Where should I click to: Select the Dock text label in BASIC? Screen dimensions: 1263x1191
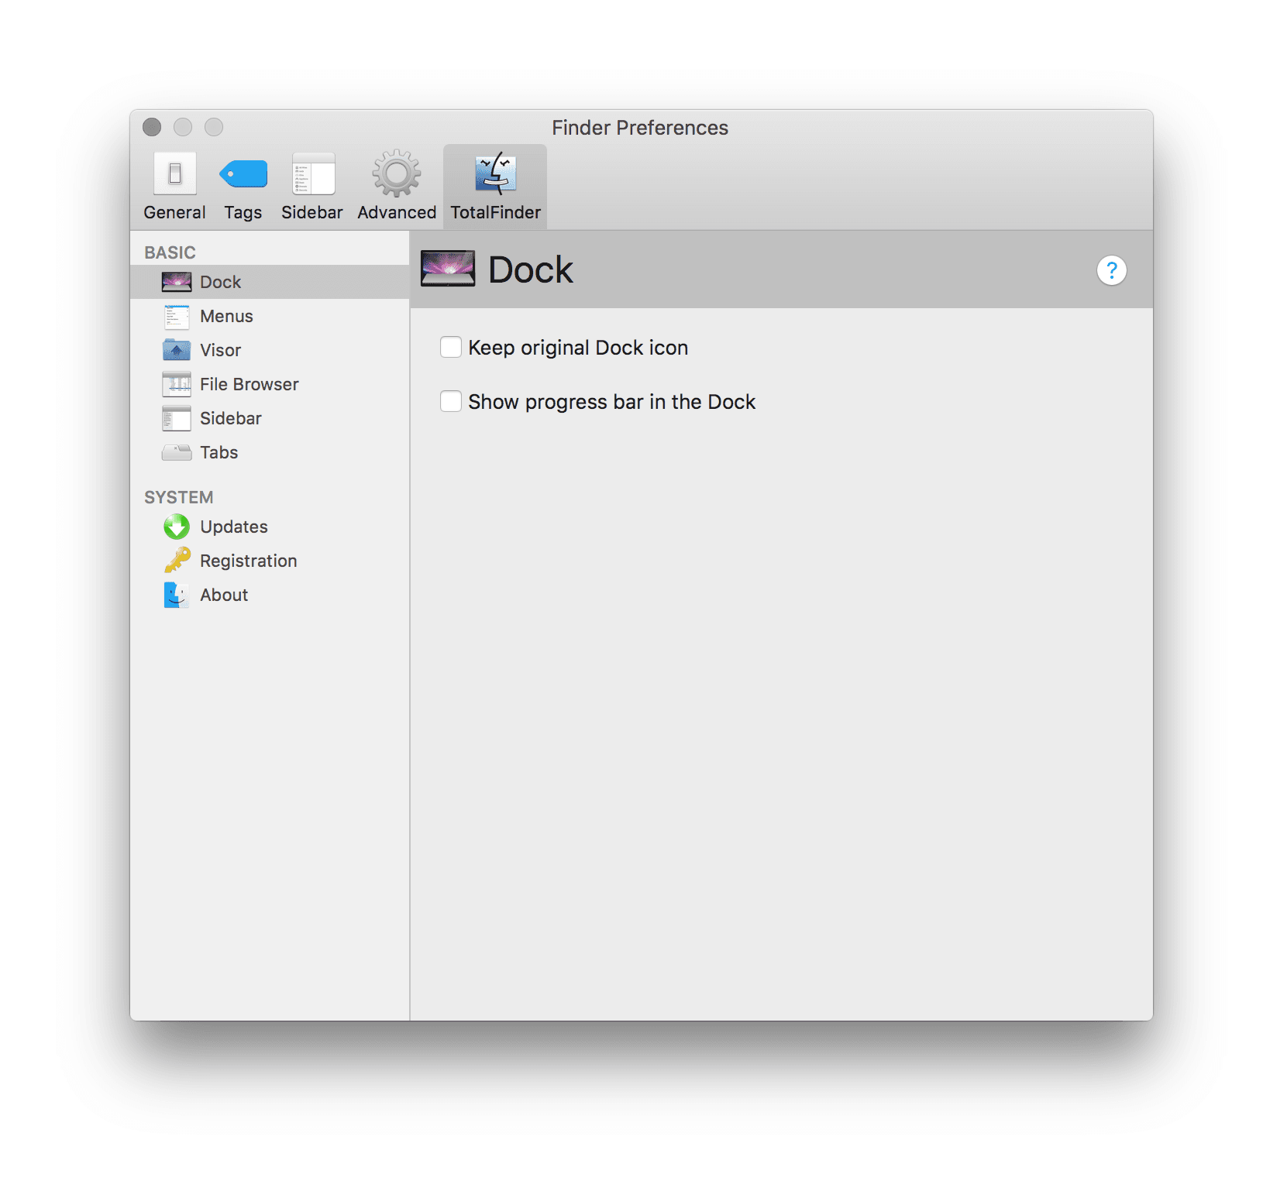220,282
